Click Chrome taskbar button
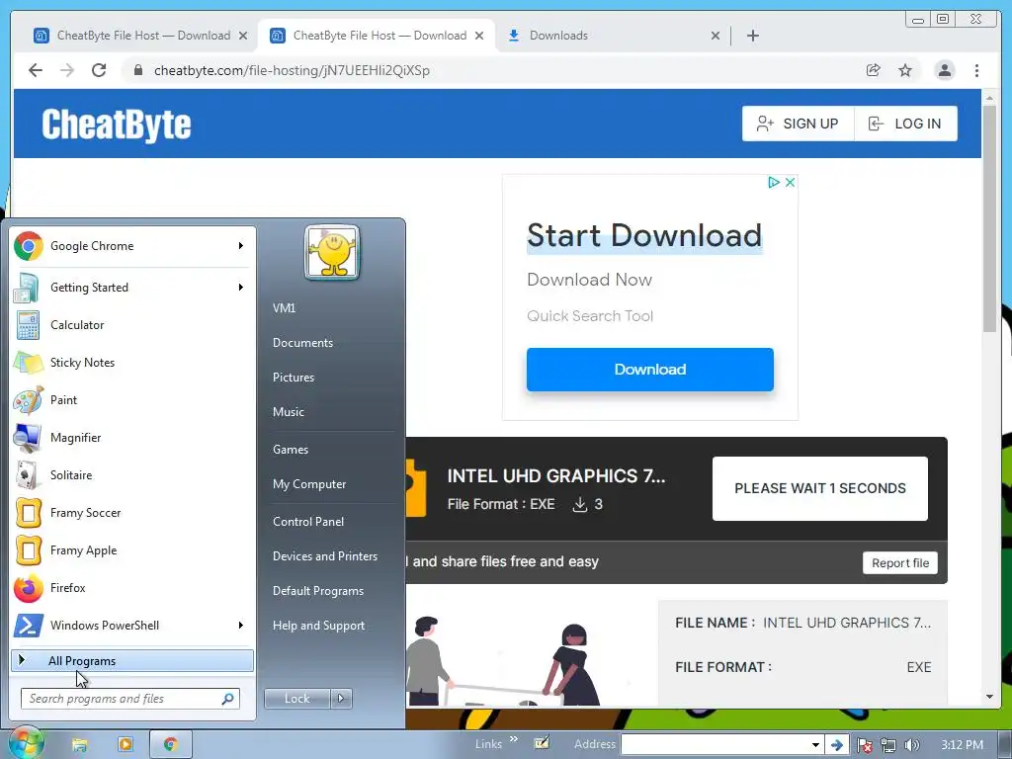Screen dimensions: 1012x759 [170, 745]
